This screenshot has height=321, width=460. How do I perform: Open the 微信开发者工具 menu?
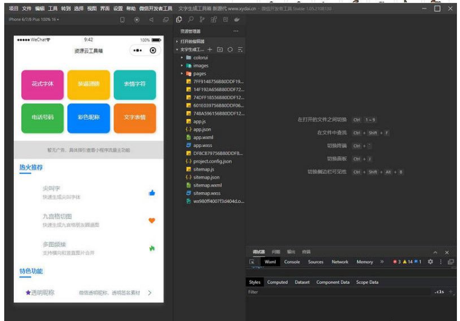[x=156, y=8]
